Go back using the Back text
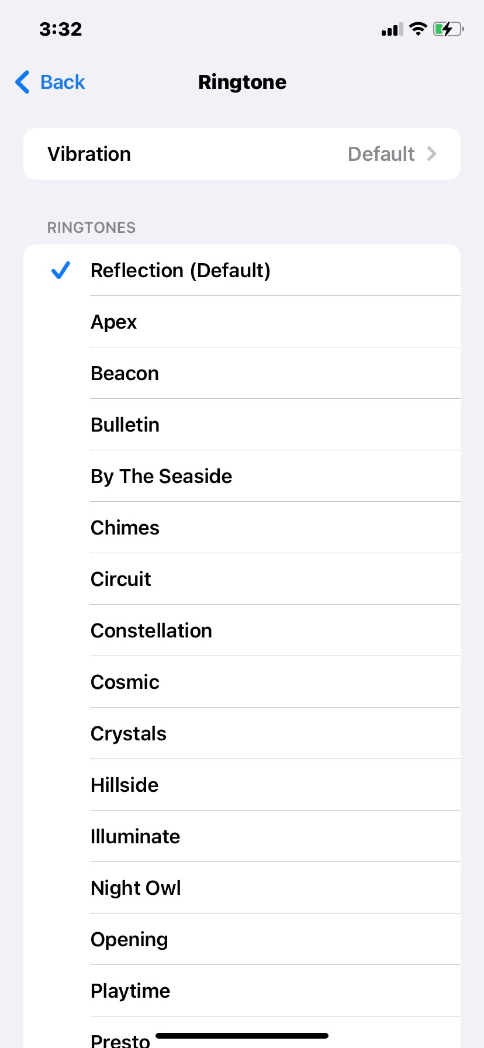 (63, 82)
